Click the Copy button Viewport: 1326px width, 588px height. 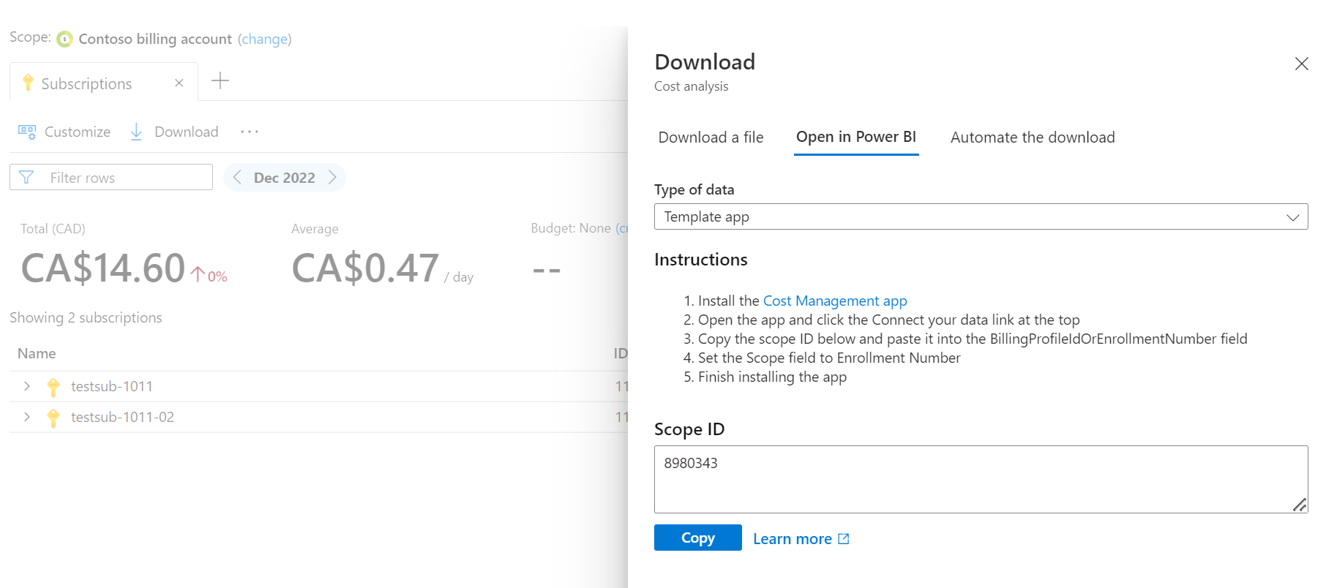(697, 538)
